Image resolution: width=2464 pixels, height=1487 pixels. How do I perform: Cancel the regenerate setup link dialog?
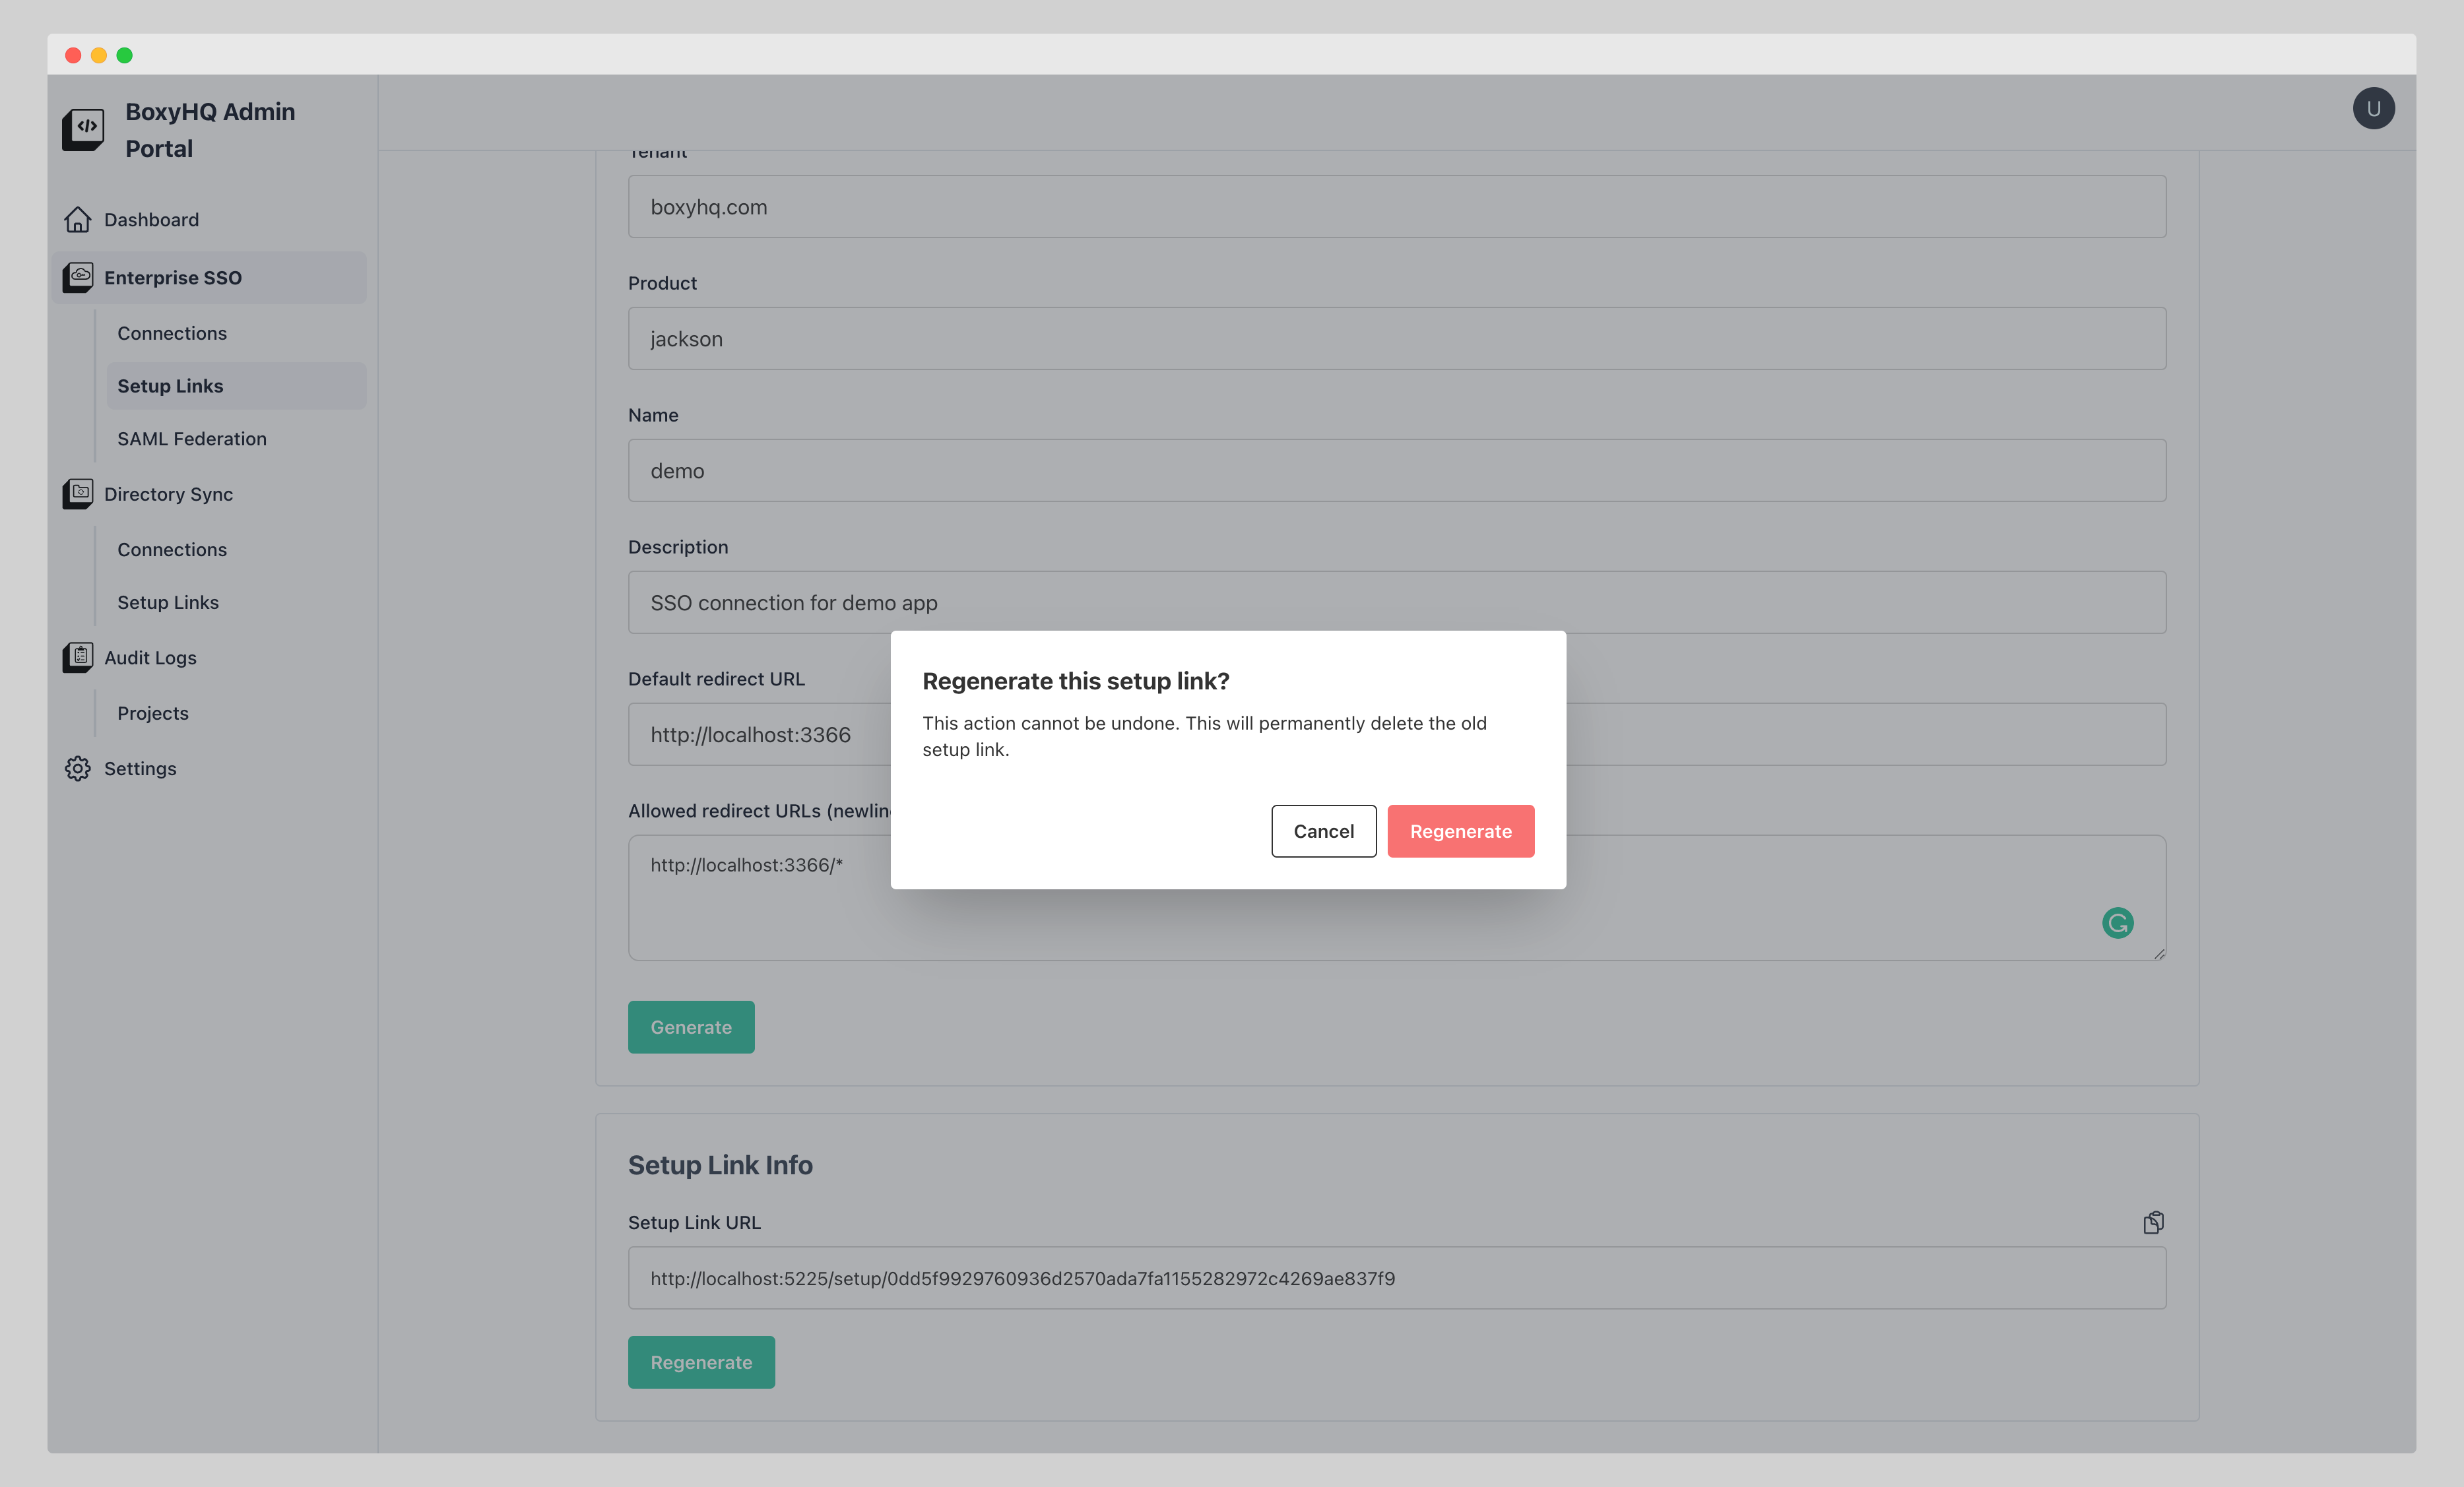tap(1323, 831)
